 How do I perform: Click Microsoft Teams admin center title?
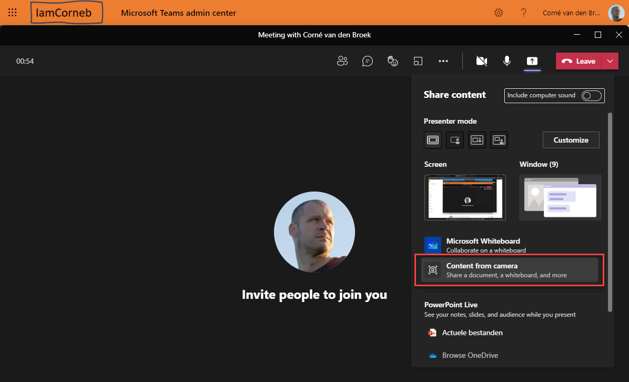[178, 13]
